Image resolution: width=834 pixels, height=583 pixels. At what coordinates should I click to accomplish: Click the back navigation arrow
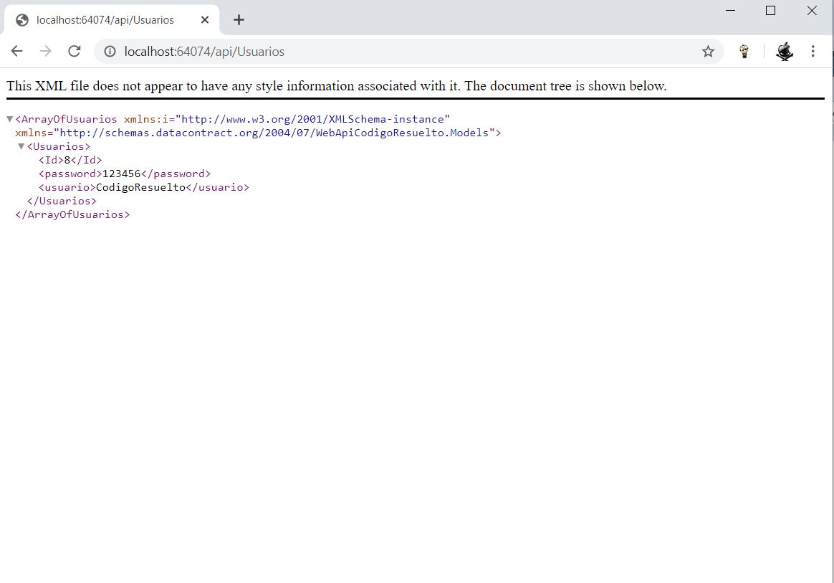tap(16, 51)
